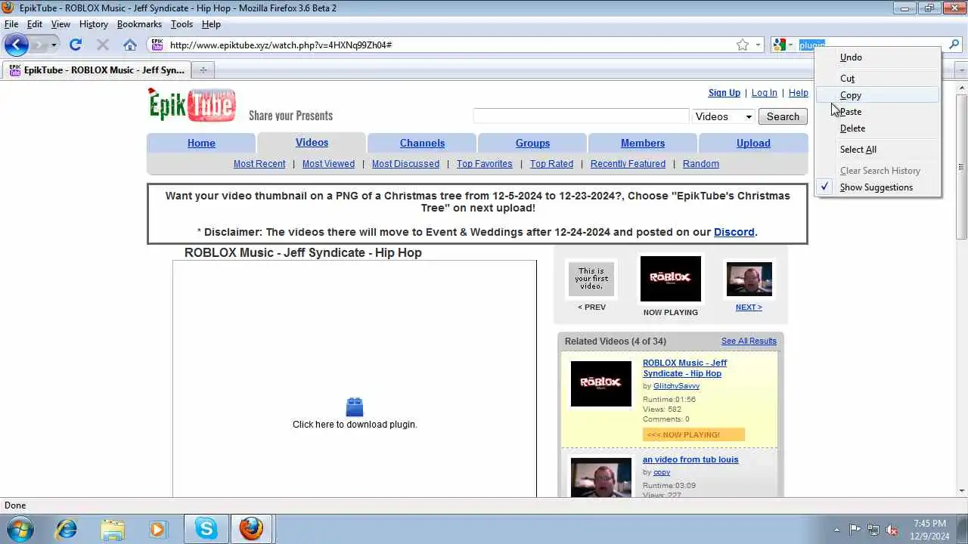Open the History menu
Viewport: 968px width, 544px height.
[x=94, y=24]
